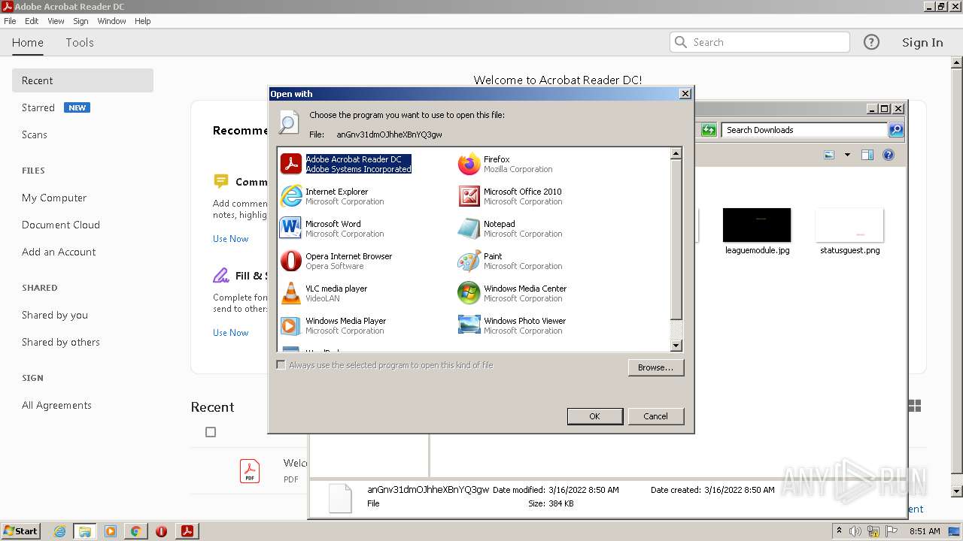Open Opera from the taskbar
The image size is (963, 541).
click(x=161, y=531)
